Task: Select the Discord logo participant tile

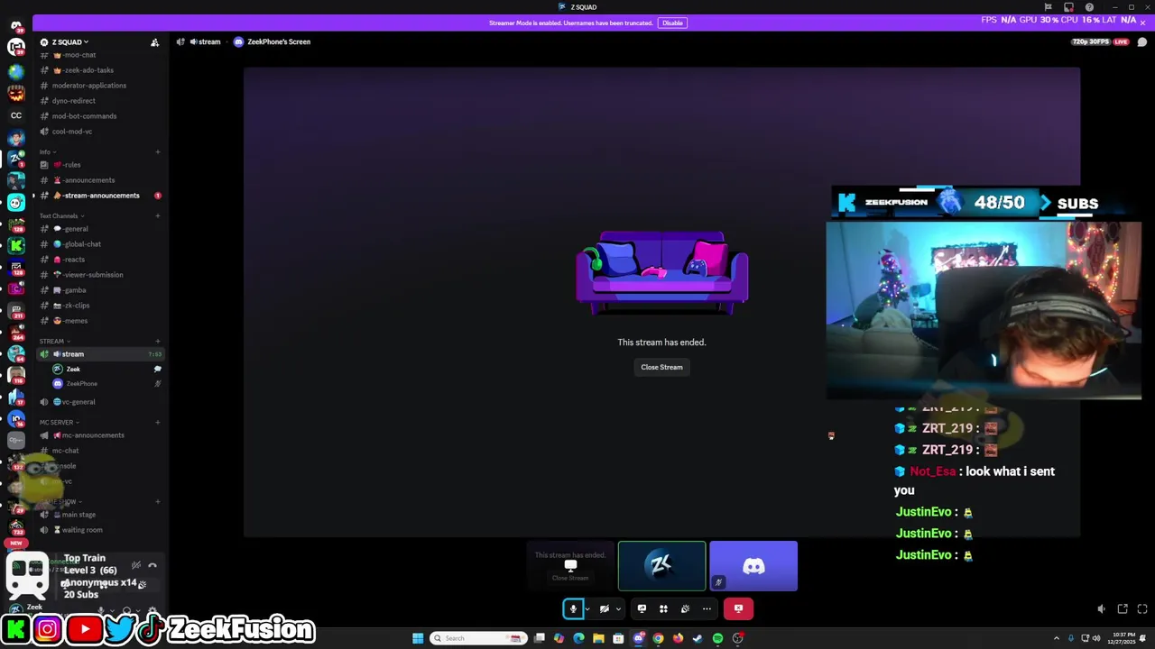Action: [x=753, y=566]
